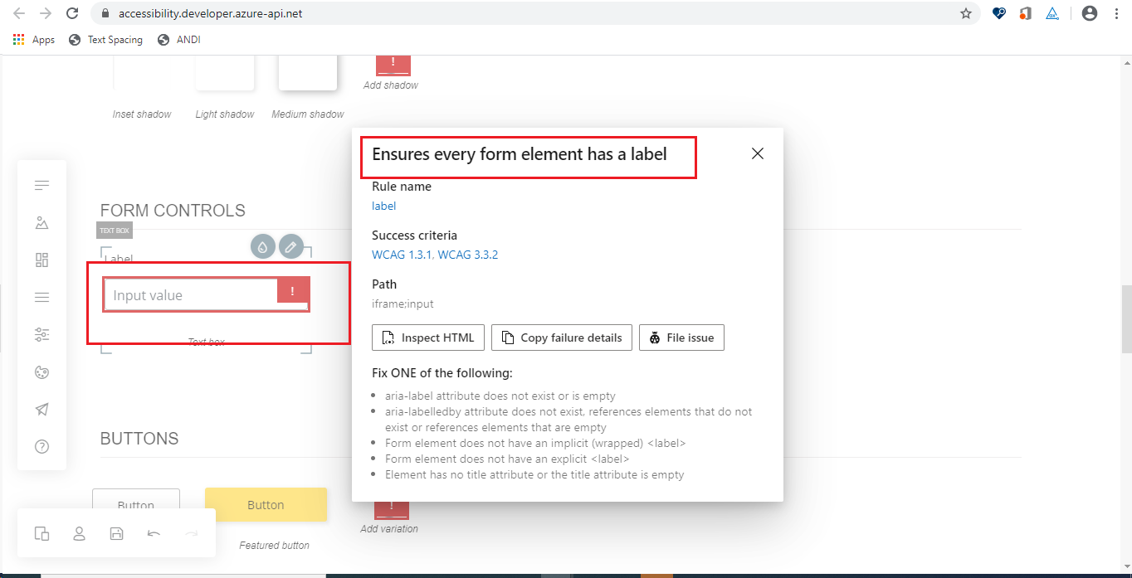Open the theme palette icon in the left sidebar
The width and height of the screenshot is (1132, 578).
tap(41, 372)
